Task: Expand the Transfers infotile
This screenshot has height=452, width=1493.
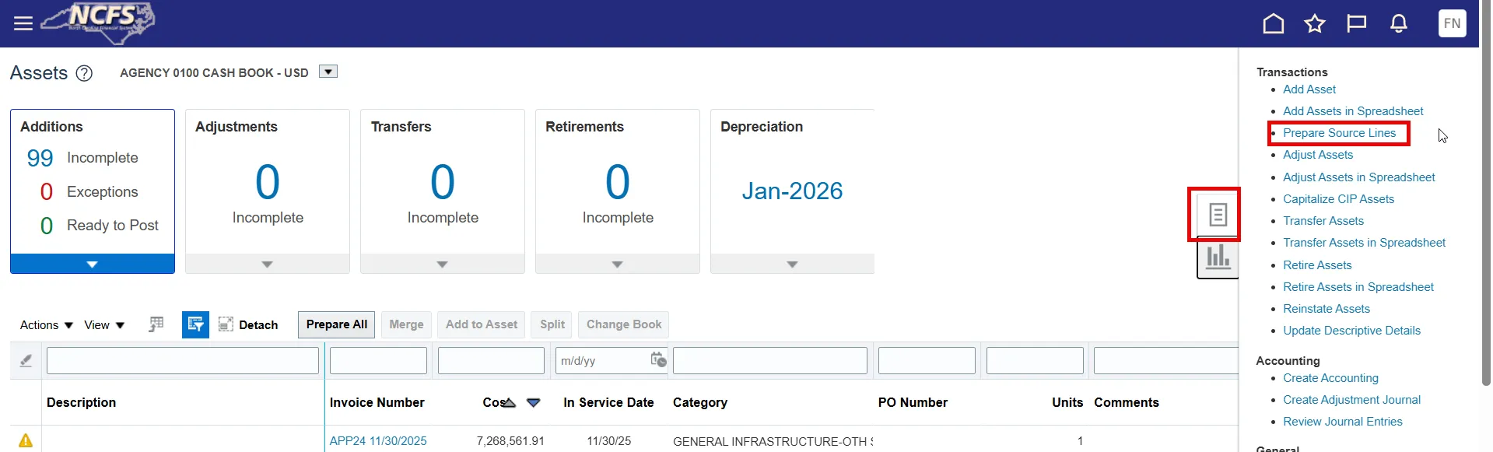Action: (443, 264)
